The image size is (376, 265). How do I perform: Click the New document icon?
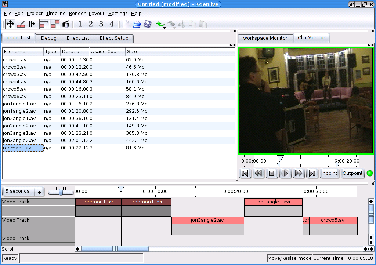click(x=126, y=24)
